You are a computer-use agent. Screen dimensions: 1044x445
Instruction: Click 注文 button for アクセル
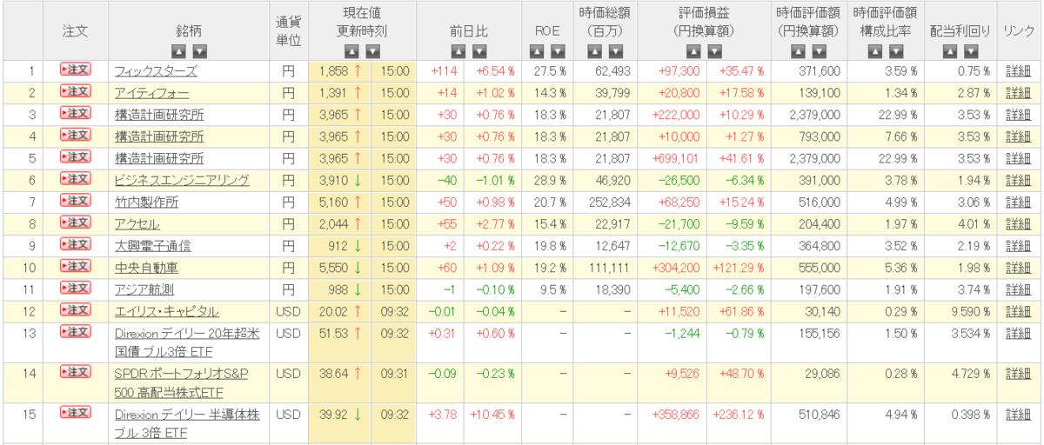(75, 222)
